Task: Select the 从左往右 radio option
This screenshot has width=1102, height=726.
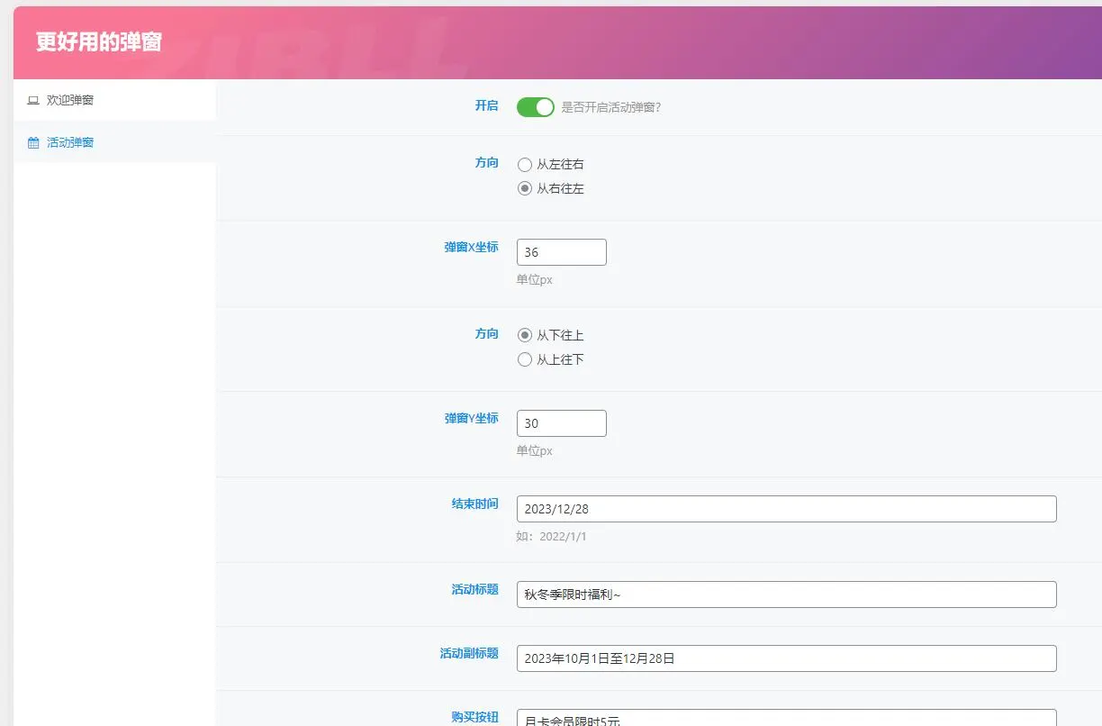Action: pyautogui.click(x=525, y=165)
